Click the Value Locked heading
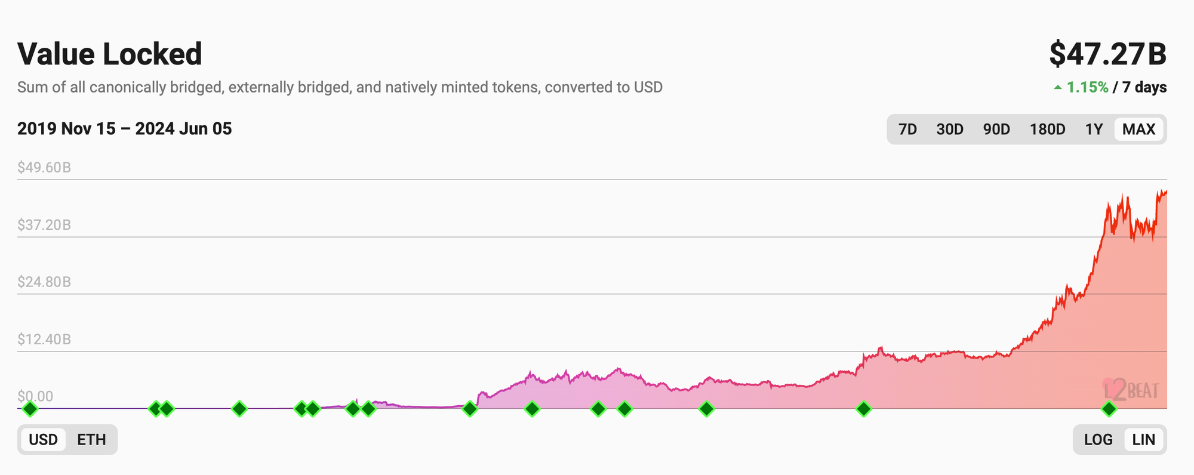The height and width of the screenshot is (475, 1194). tap(110, 54)
